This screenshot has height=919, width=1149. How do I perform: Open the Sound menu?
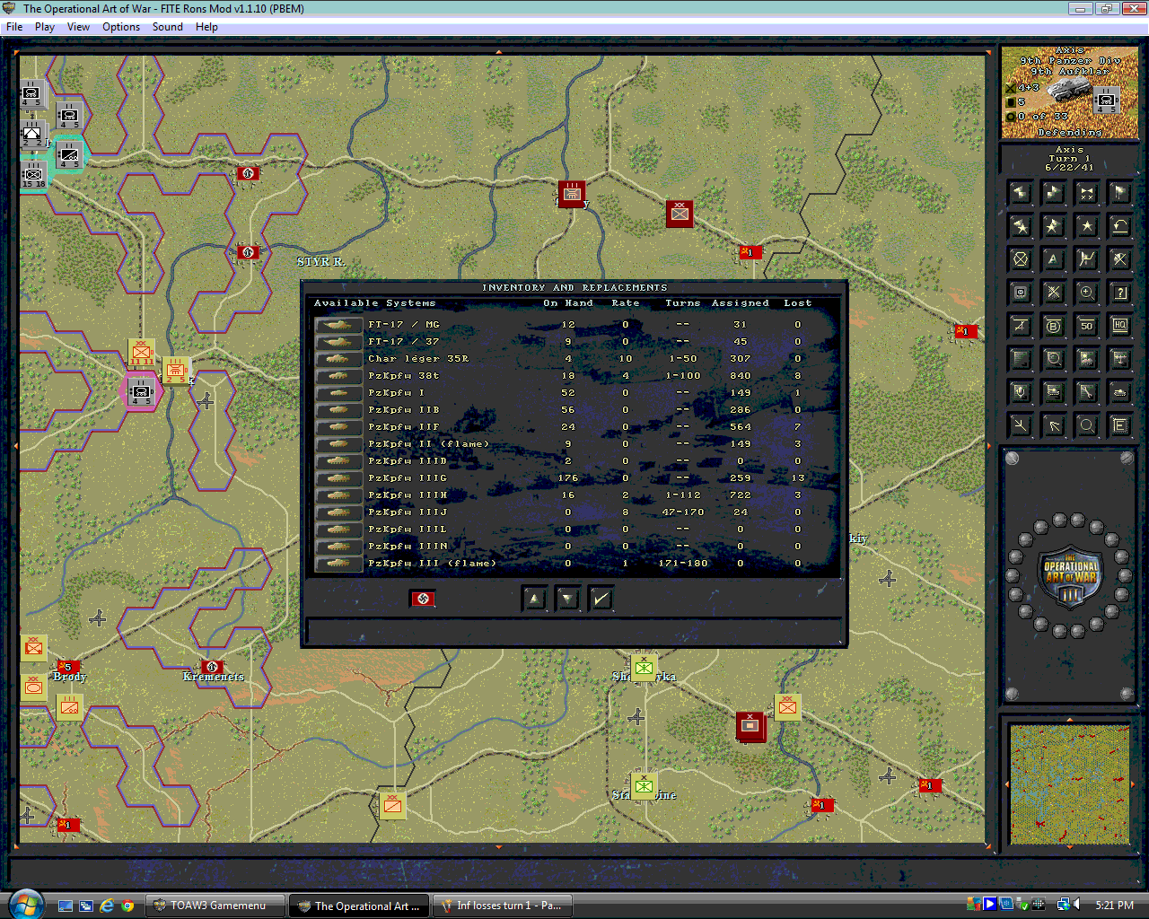(167, 27)
